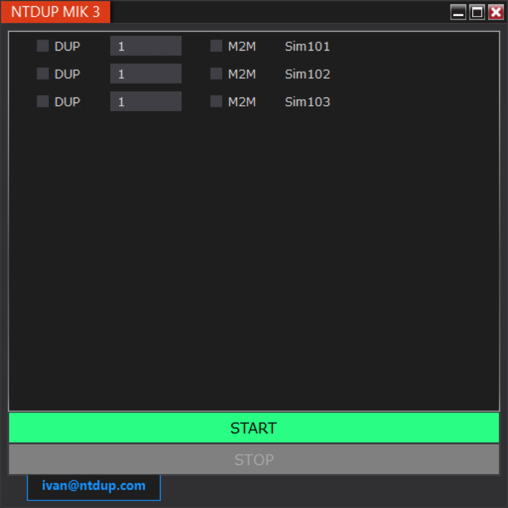
Task: Click the green START button
Action: tap(254, 427)
